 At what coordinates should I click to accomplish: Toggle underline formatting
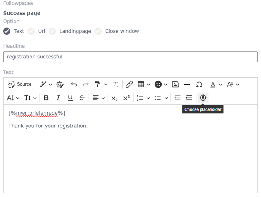70,98
